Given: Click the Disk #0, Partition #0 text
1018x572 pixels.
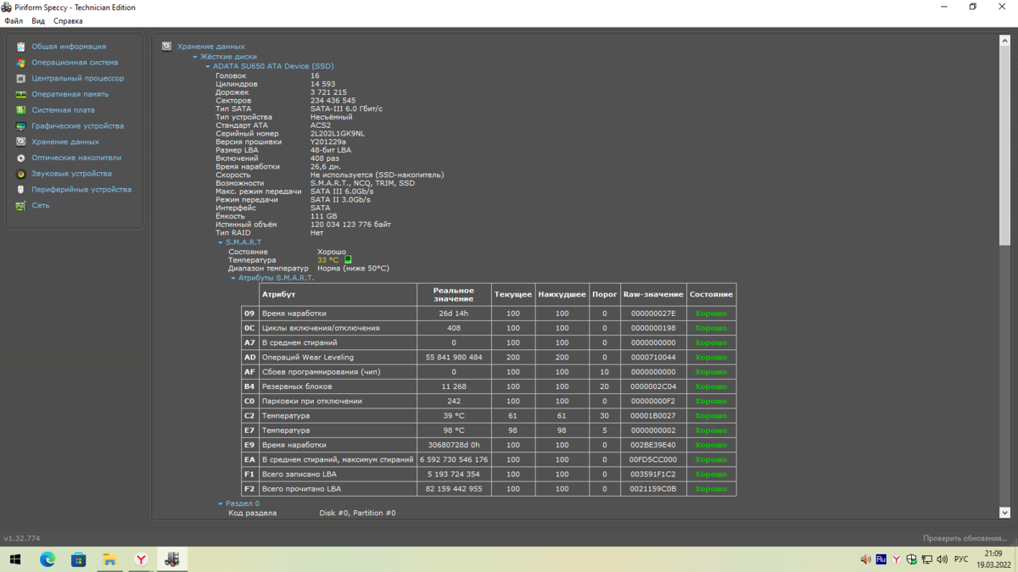Looking at the screenshot, I should point(357,514).
